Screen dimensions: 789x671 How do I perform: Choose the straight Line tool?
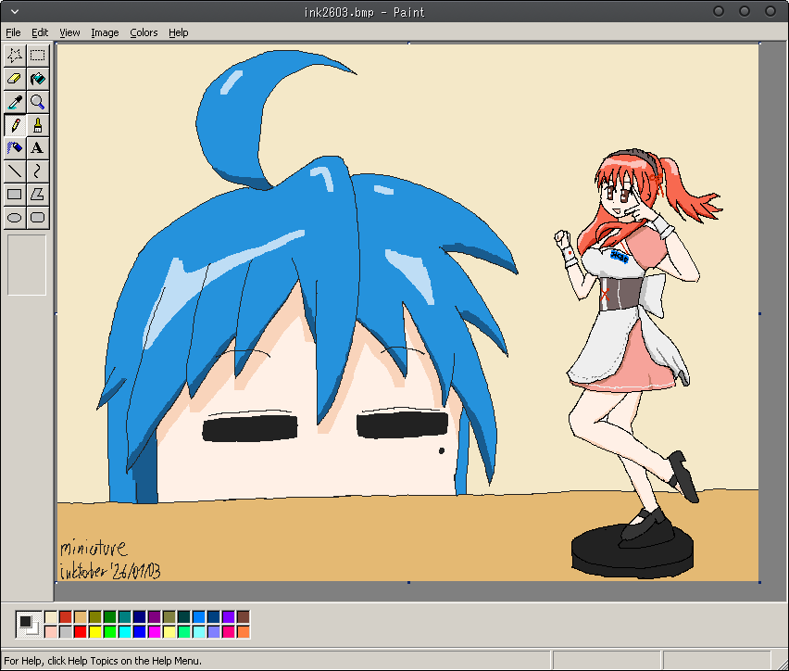15,171
